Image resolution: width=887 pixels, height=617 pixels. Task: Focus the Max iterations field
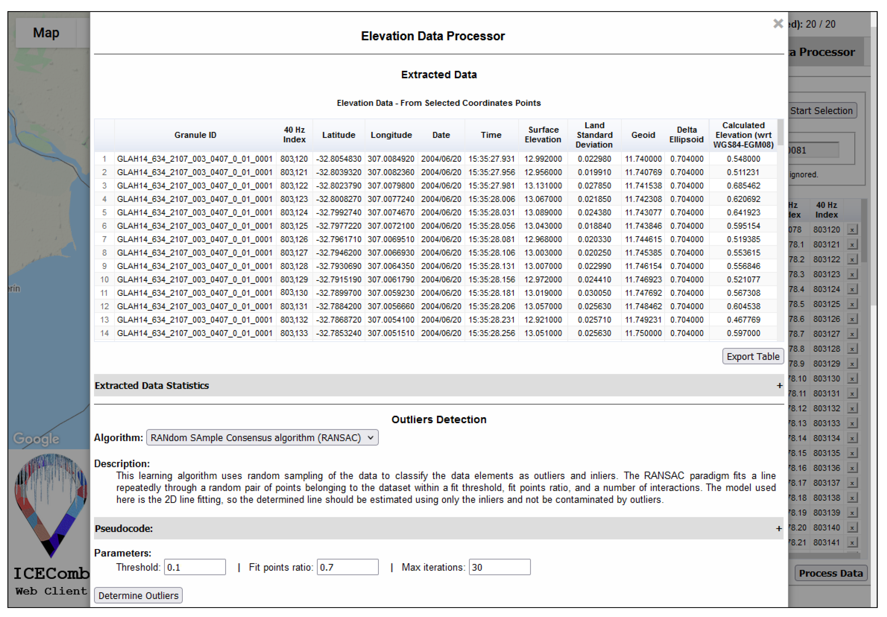(x=499, y=568)
